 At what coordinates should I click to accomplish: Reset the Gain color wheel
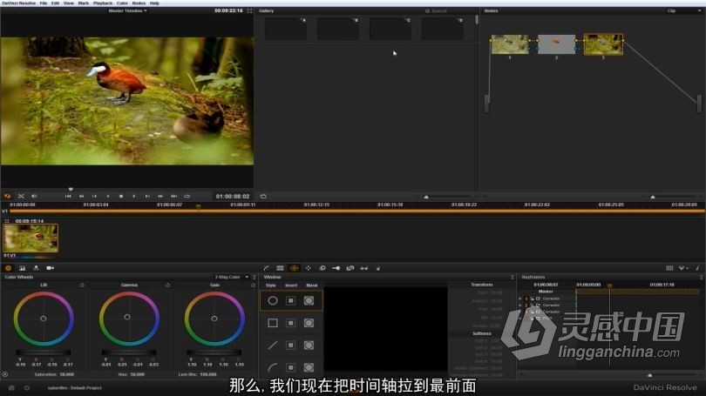253,285
